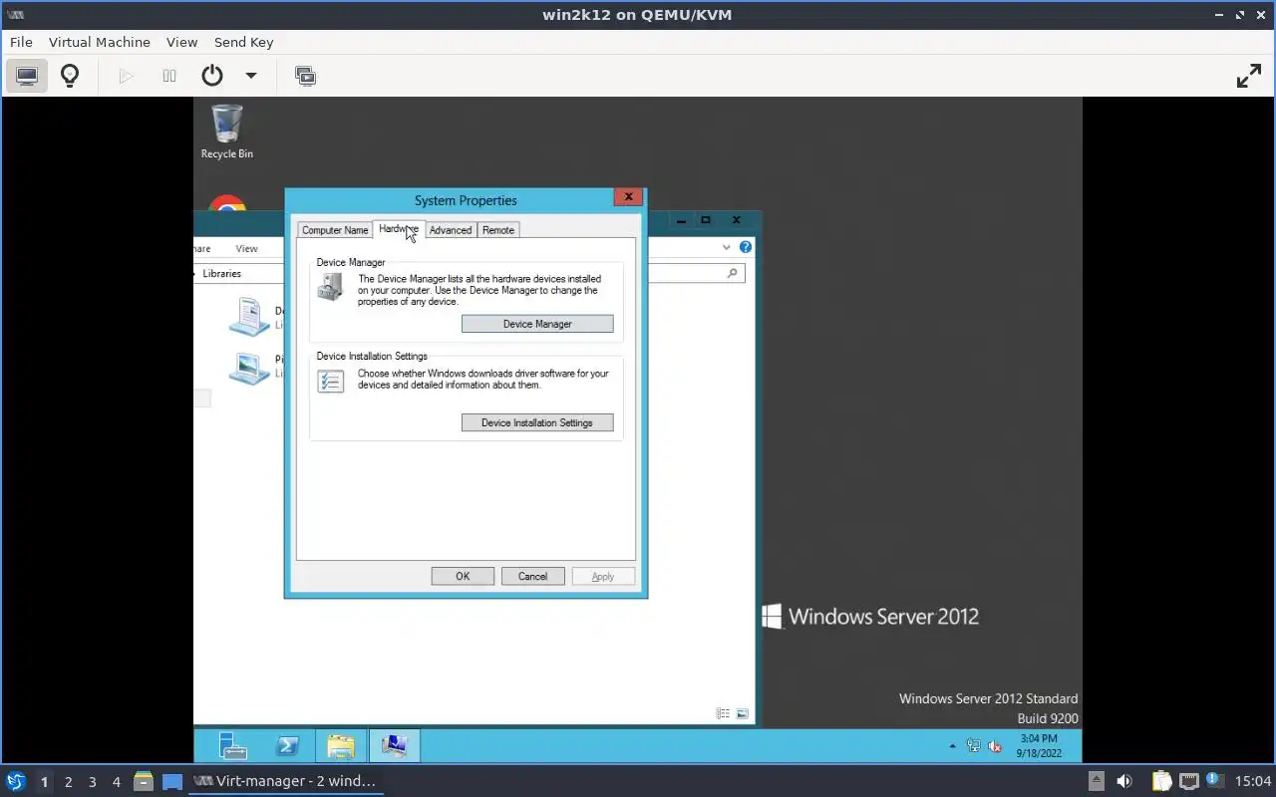This screenshot has height=797, width=1276.
Task: Show virtual hardware details lightbulb icon
Action: click(70, 76)
